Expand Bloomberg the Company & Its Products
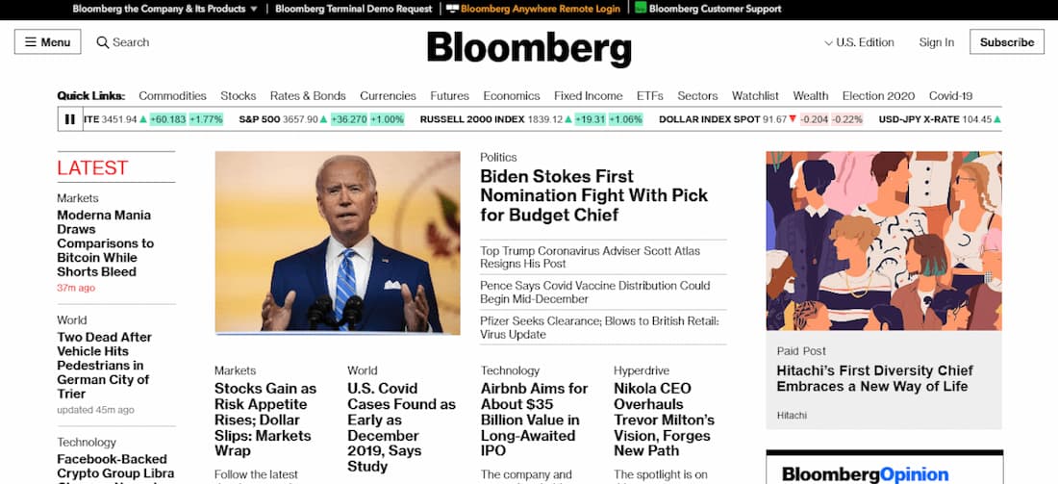 [x=164, y=9]
